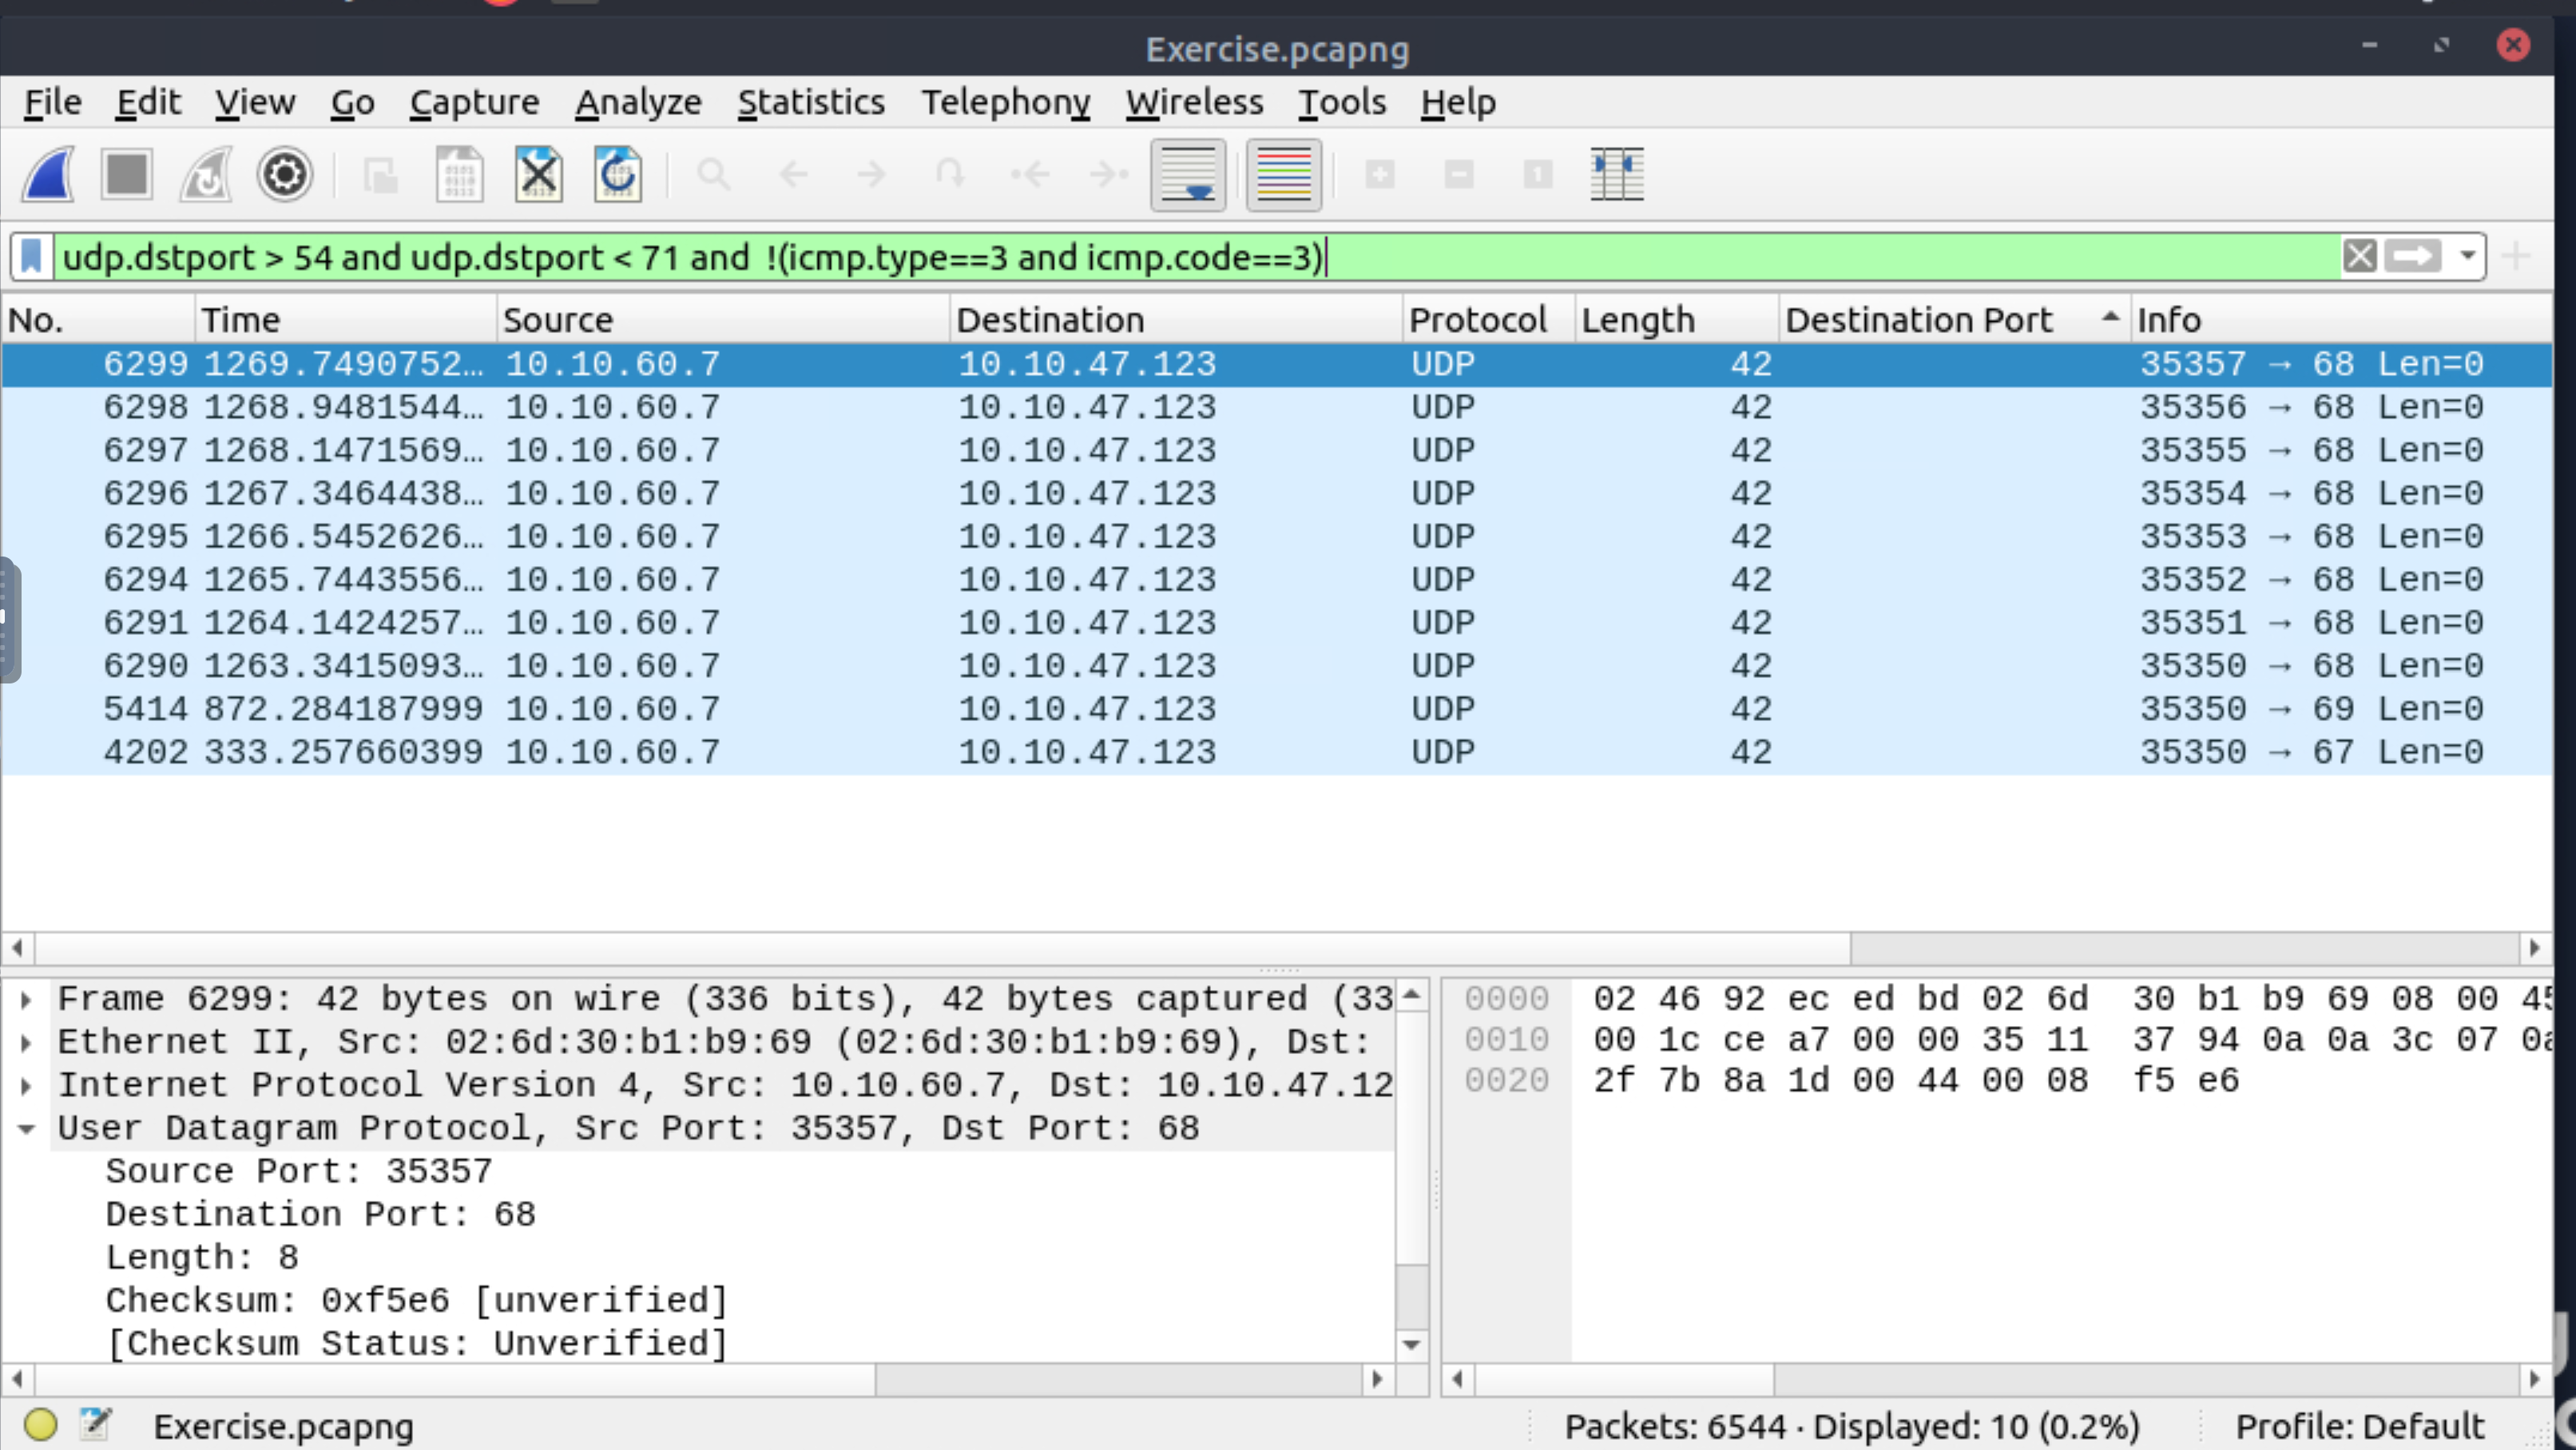Go back in packet history
2576x1450 pixels.
tap(793, 175)
